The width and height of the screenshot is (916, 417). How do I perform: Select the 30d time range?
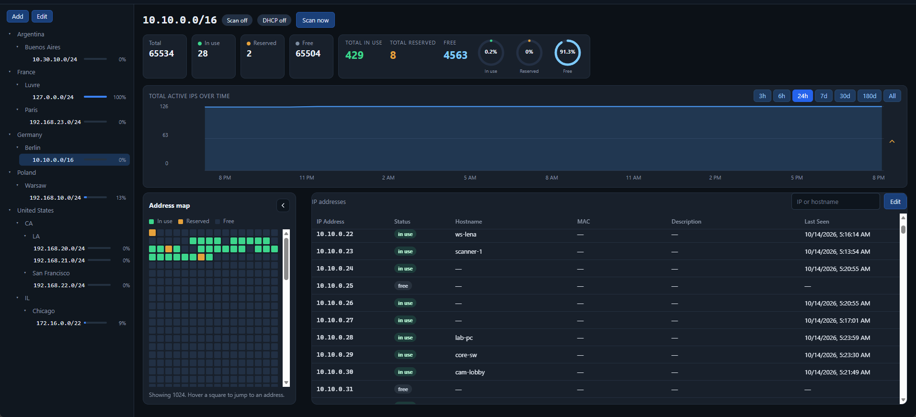click(x=845, y=96)
